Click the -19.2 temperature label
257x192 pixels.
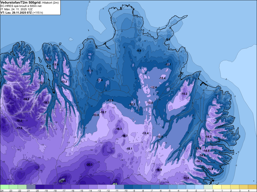tap(19, 121)
